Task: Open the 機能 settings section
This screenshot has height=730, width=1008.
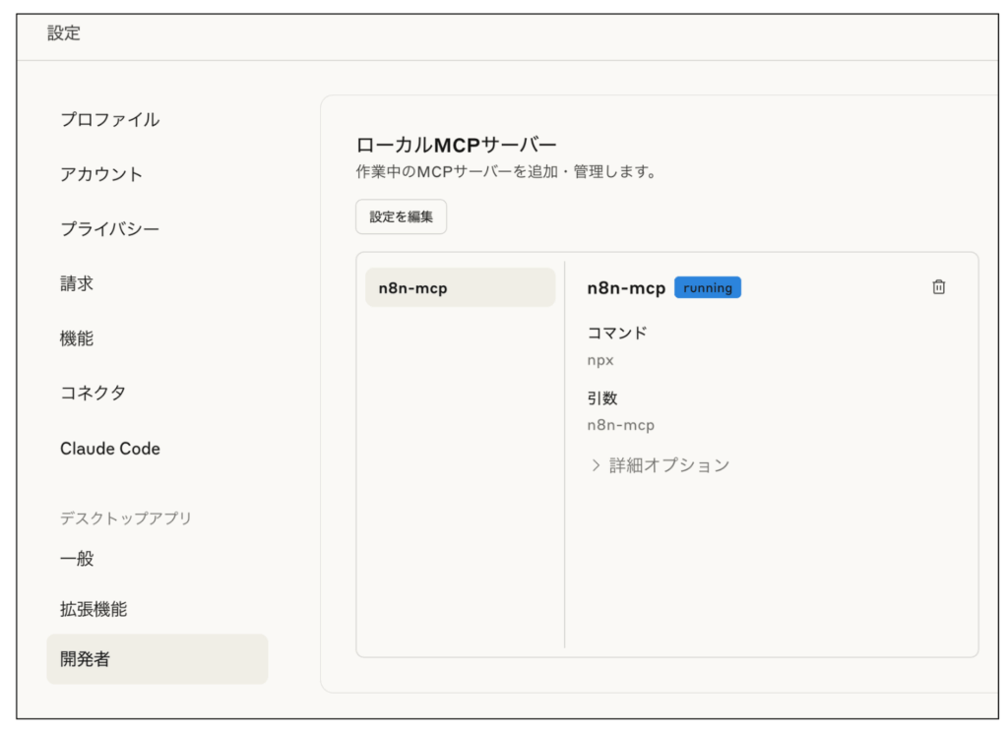Action: click(x=78, y=337)
